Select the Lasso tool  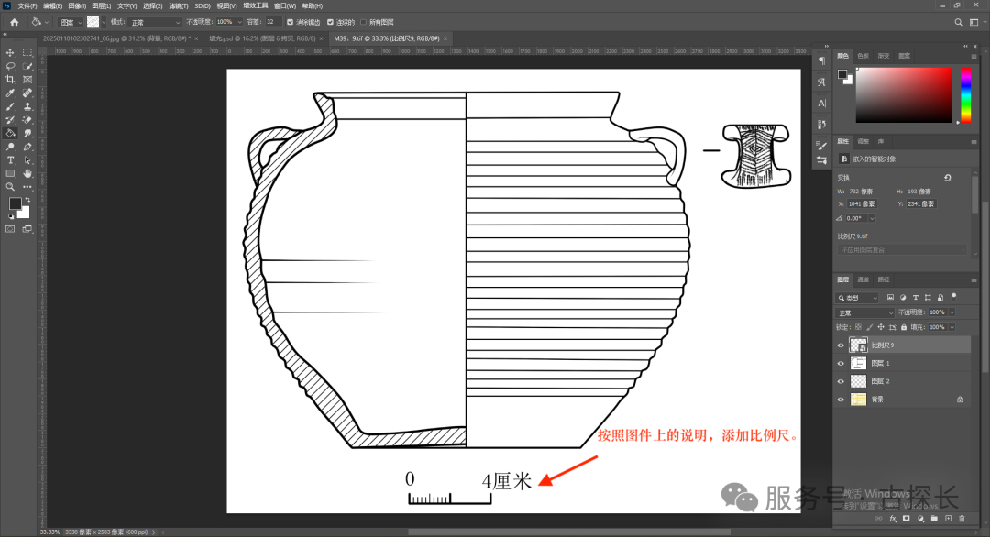10,66
